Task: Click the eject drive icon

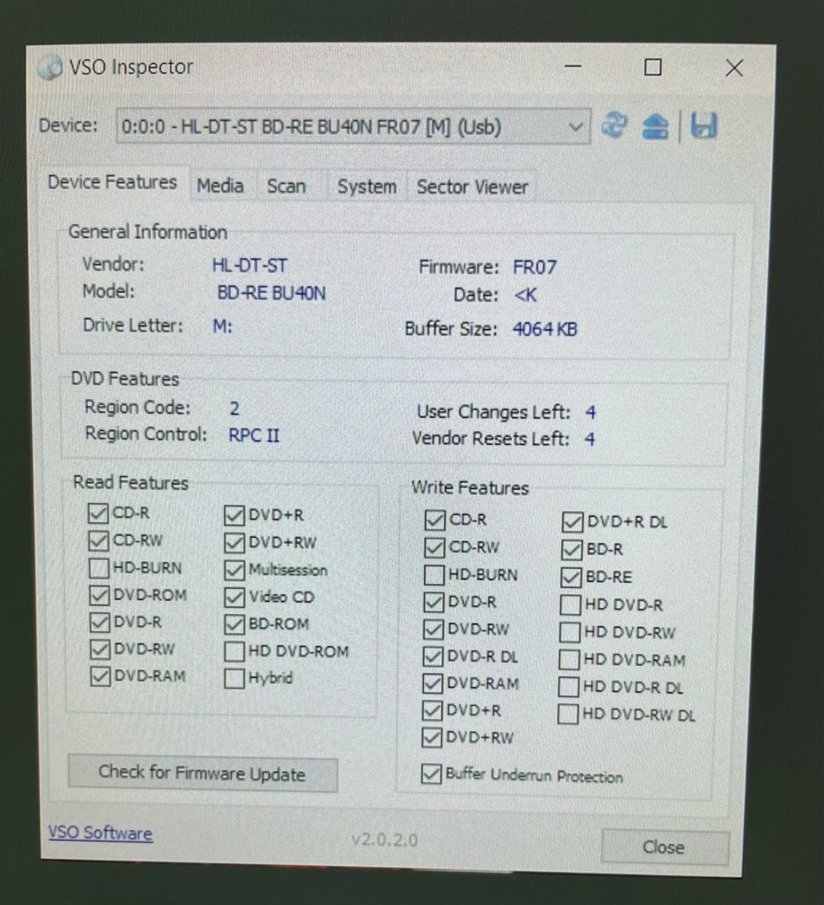Action: pos(655,126)
